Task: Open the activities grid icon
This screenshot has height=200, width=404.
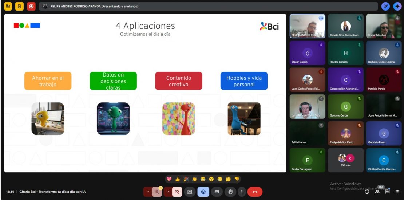Action: 397,192
